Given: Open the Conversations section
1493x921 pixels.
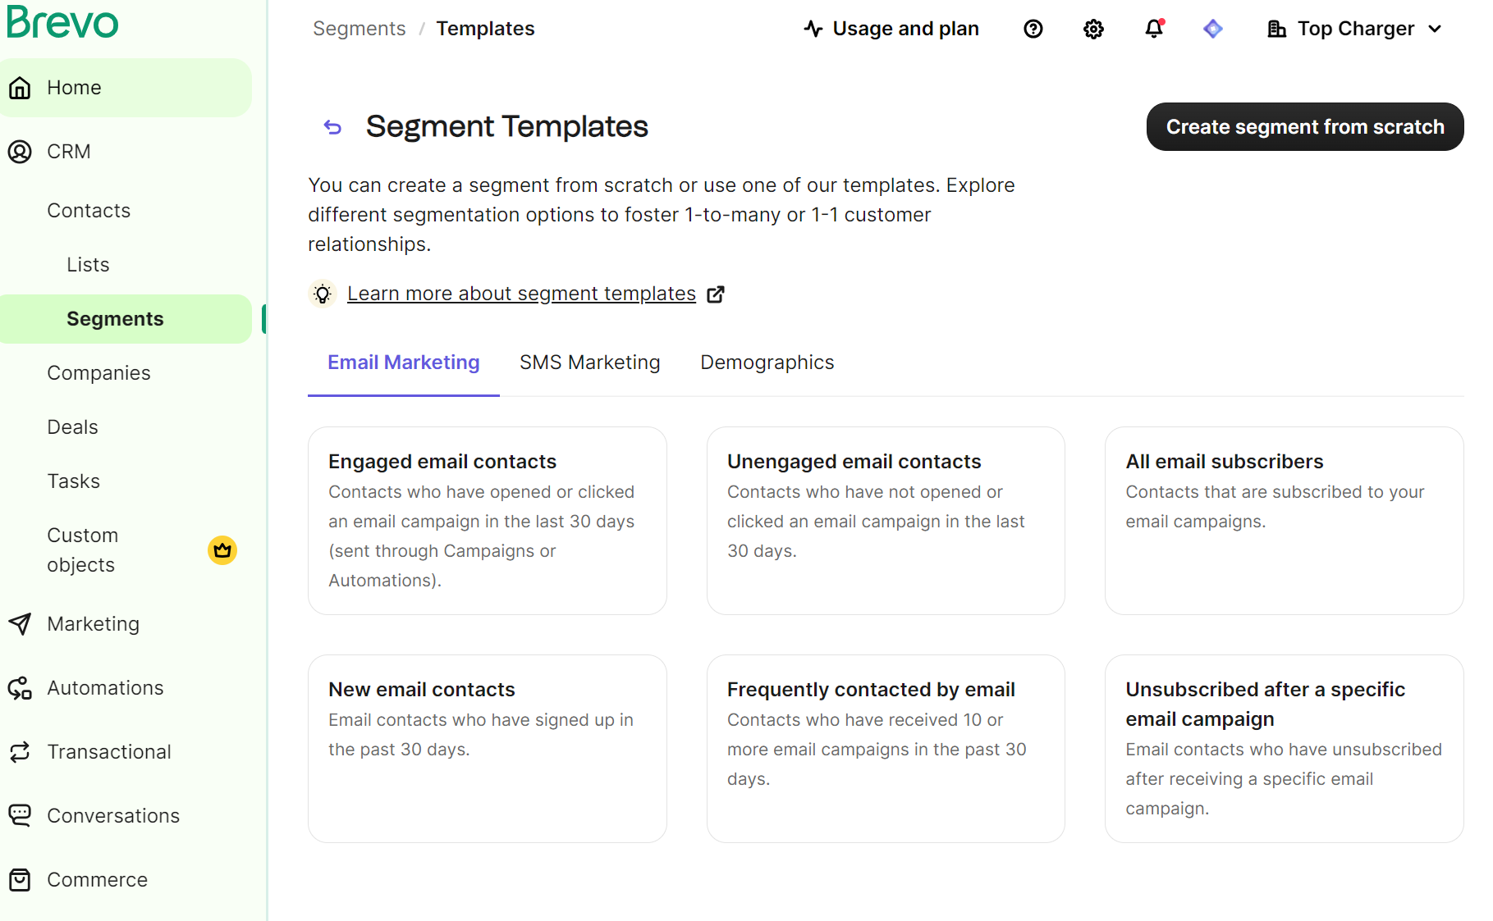Looking at the screenshot, I should pos(113,815).
